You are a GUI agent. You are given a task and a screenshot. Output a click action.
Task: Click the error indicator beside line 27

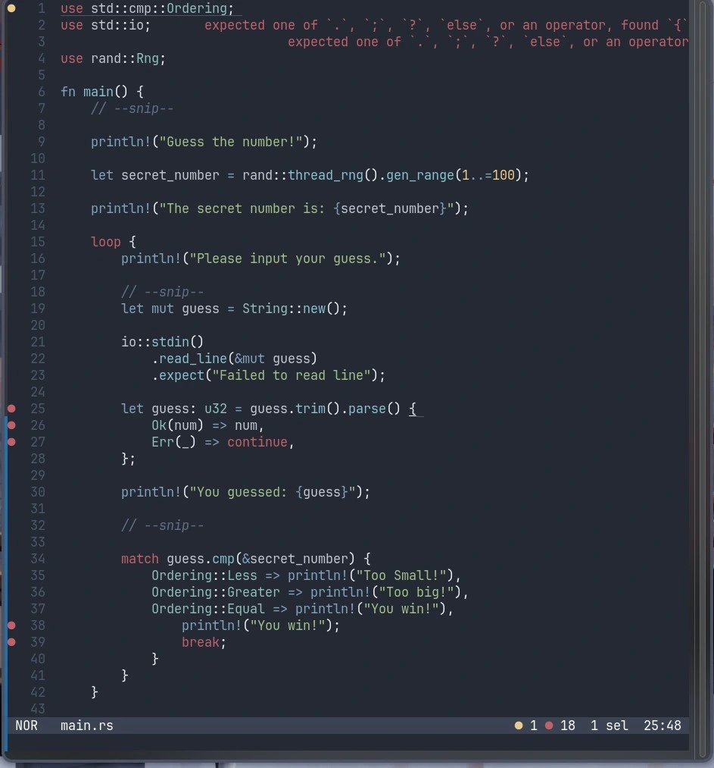pyautogui.click(x=11, y=442)
